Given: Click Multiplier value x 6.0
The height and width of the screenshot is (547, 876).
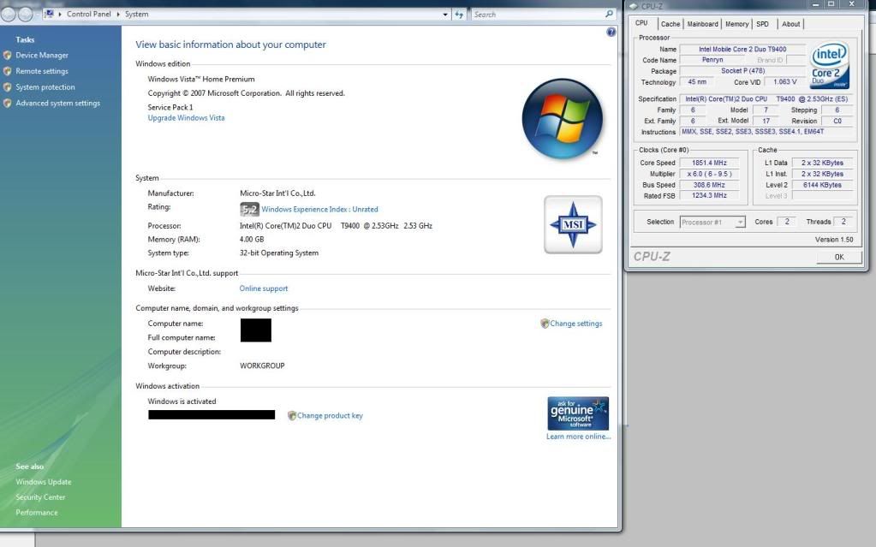Looking at the screenshot, I should point(709,175).
